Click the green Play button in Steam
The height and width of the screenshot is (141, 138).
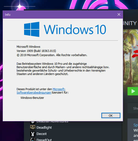[133, 91]
